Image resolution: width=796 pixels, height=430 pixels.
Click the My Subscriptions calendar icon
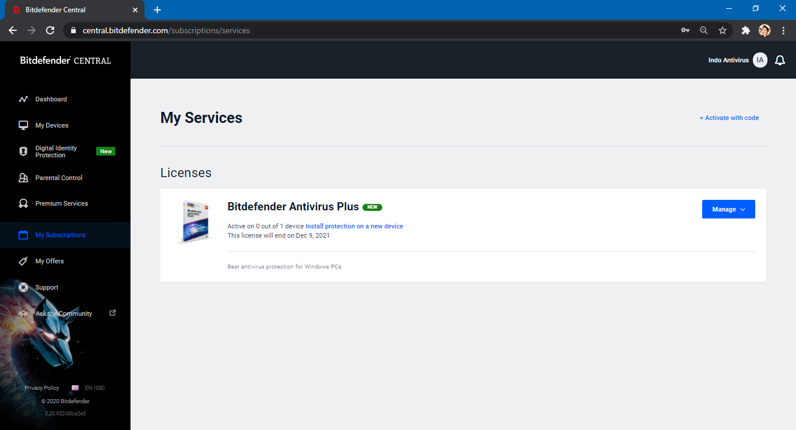point(23,235)
